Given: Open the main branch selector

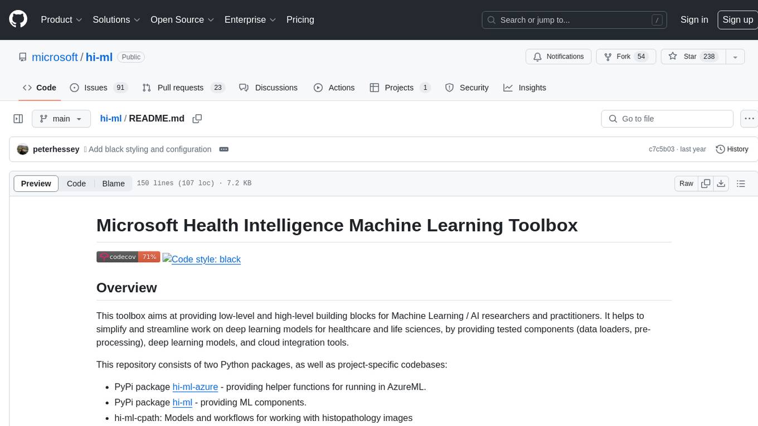Looking at the screenshot, I should pyautogui.click(x=61, y=119).
